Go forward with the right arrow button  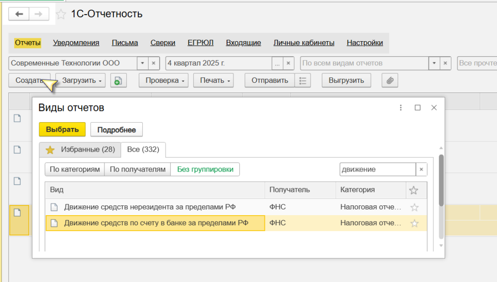[x=39, y=14]
